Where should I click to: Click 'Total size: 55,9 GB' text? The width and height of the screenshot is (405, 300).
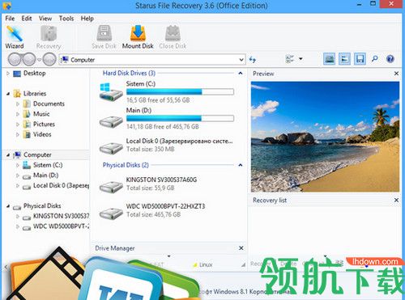[151, 188]
